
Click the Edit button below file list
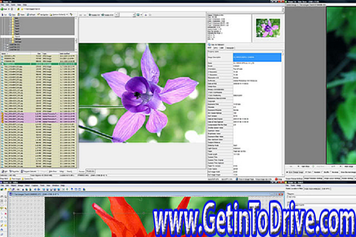pos(4,171)
